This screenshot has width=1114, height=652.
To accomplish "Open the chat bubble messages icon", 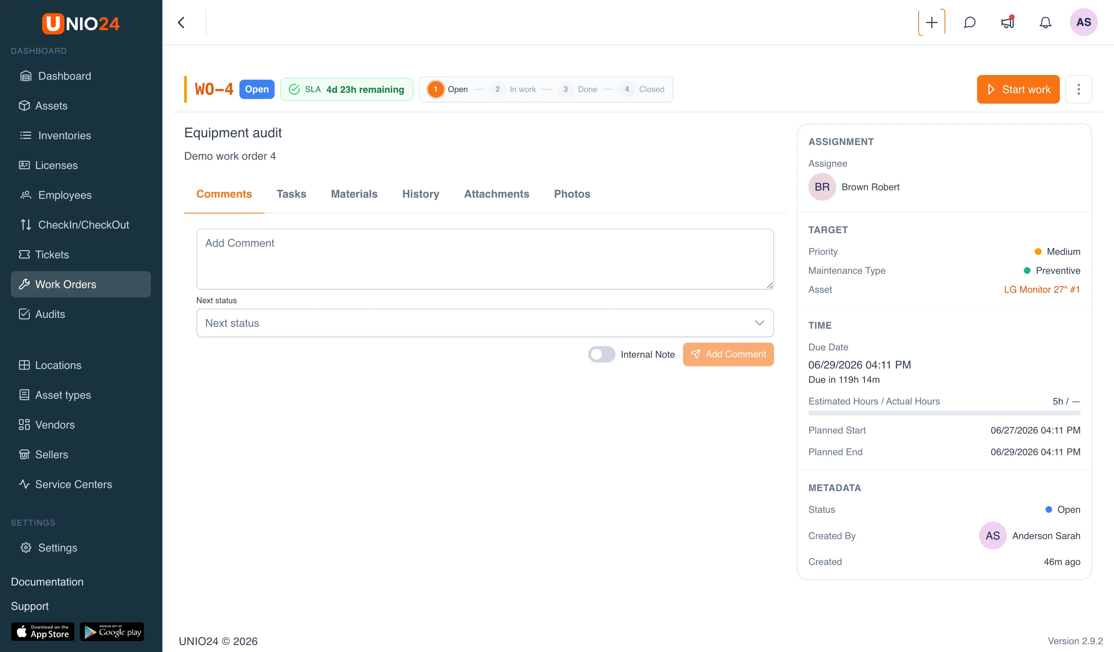I will click(969, 22).
